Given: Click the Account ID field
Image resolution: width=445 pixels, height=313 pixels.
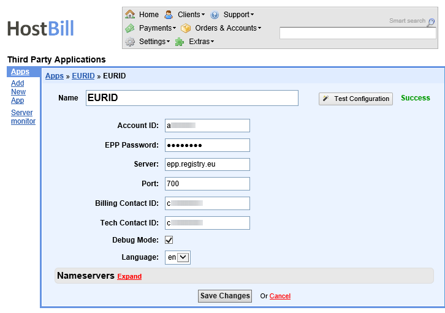Looking at the screenshot, I should 207,126.
